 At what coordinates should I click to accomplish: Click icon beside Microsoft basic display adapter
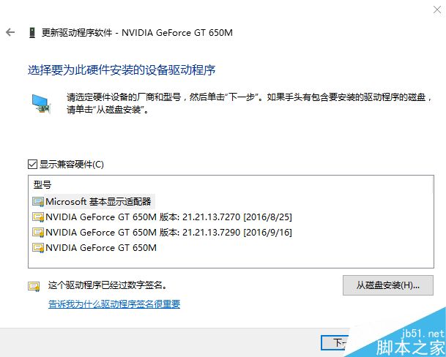click(x=38, y=202)
